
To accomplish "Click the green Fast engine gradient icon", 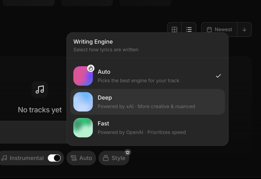I will (83, 128).
